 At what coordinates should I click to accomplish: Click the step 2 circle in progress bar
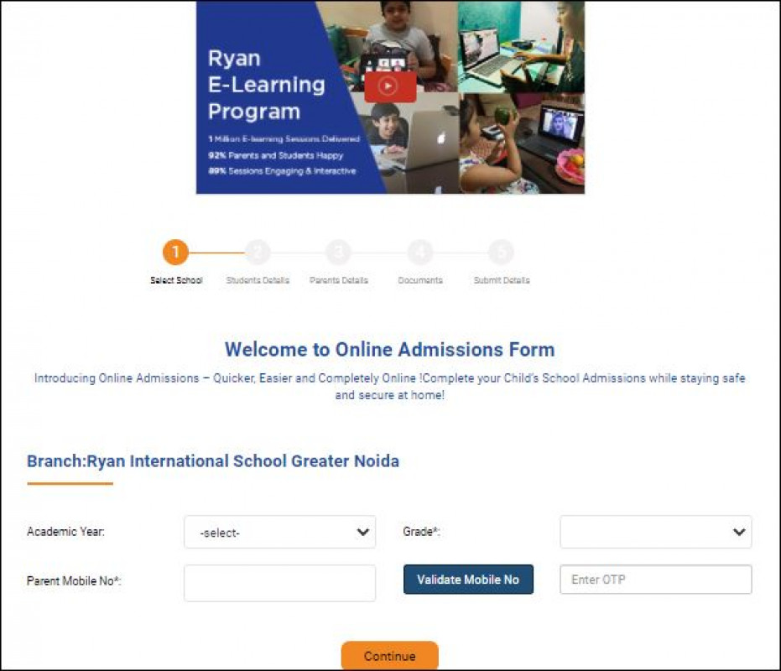[x=257, y=252]
